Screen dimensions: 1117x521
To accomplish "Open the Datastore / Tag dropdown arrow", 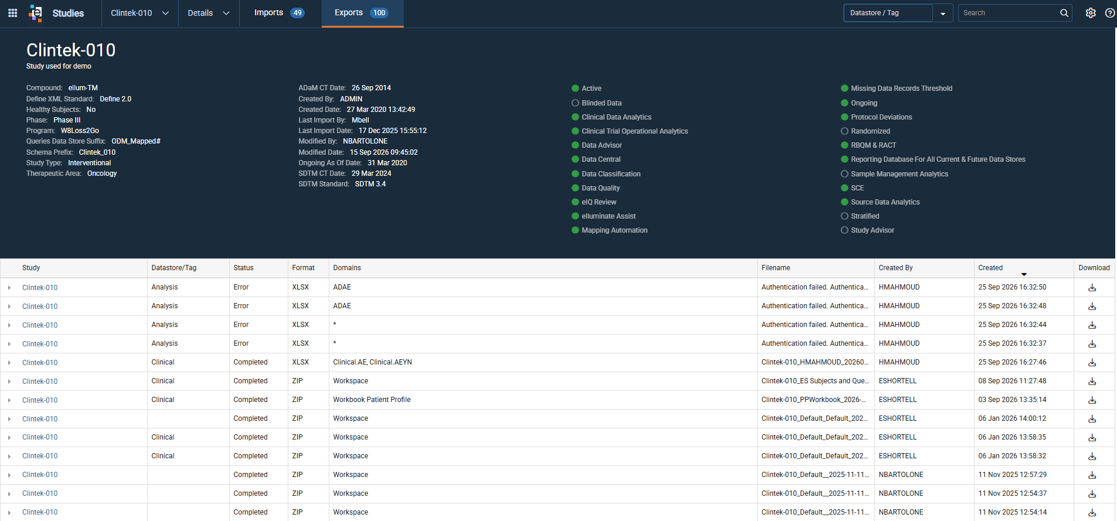I will coord(943,13).
